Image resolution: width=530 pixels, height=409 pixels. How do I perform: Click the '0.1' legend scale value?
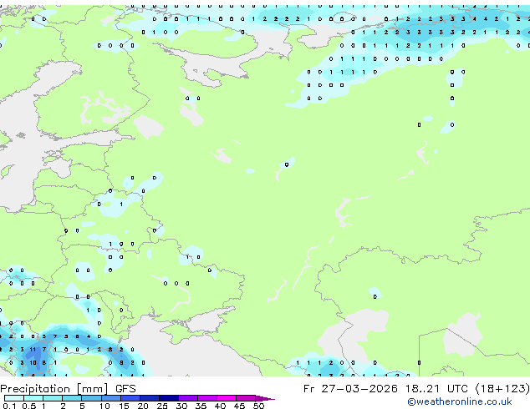click(x=10, y=406)
